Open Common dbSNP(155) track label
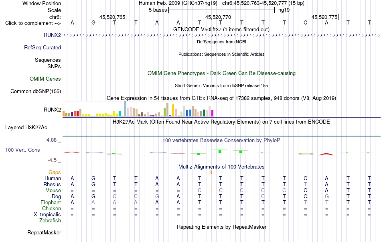 (x=35, y=91)
